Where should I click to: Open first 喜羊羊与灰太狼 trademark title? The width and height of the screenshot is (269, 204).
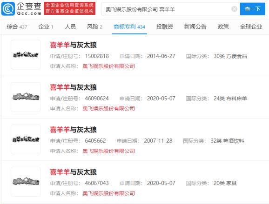(73, 45)
